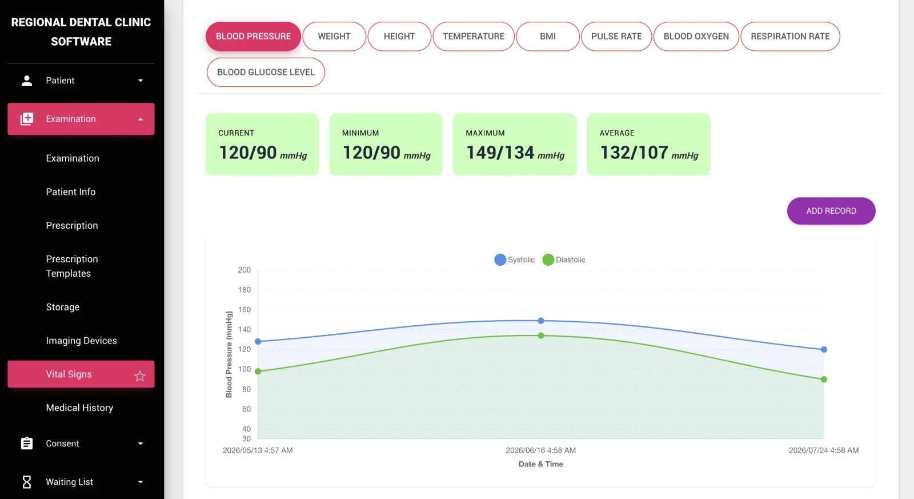Expand the Consent menu arrow
The height and width of the screenshot is (499, 914).
tap(141, 444)
